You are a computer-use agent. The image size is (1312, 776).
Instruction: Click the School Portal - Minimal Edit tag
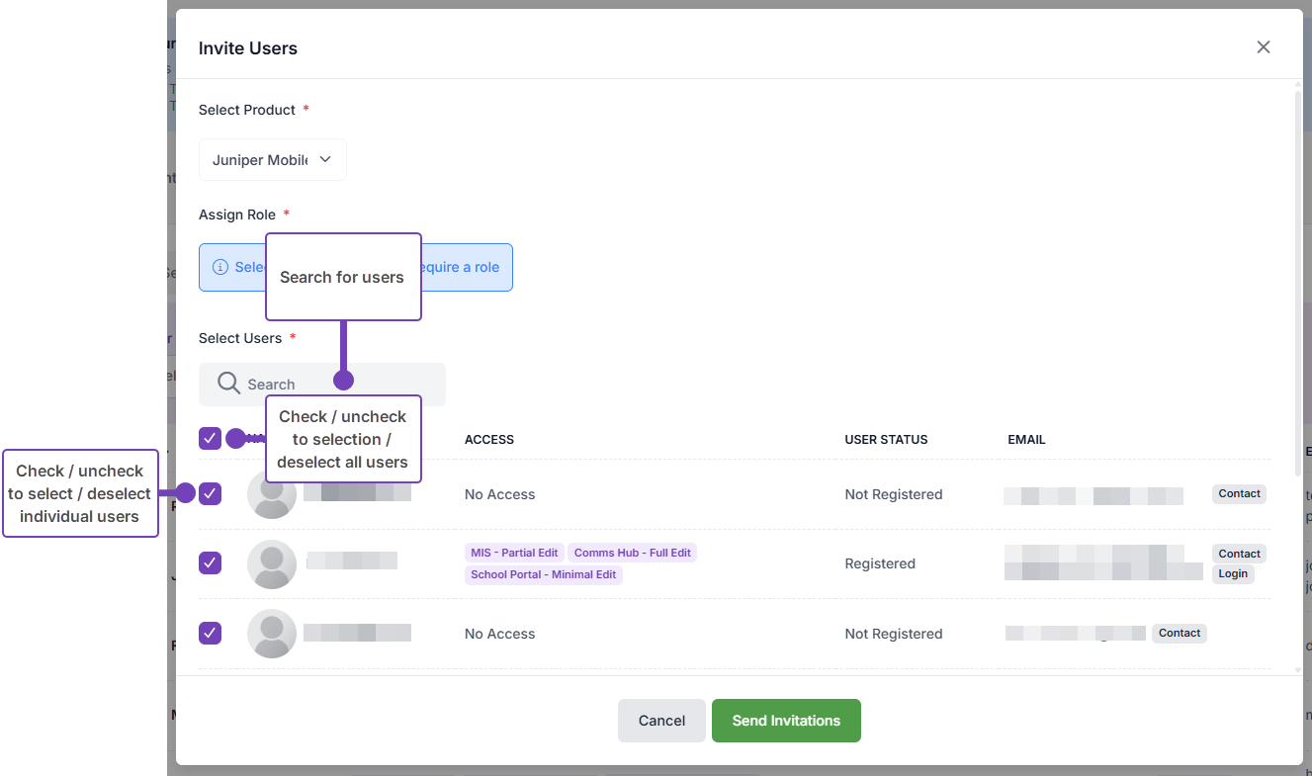tap(543, 574)
